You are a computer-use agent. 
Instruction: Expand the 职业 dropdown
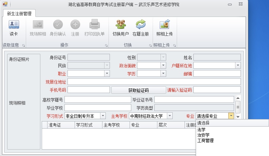(x=107, y=73)
